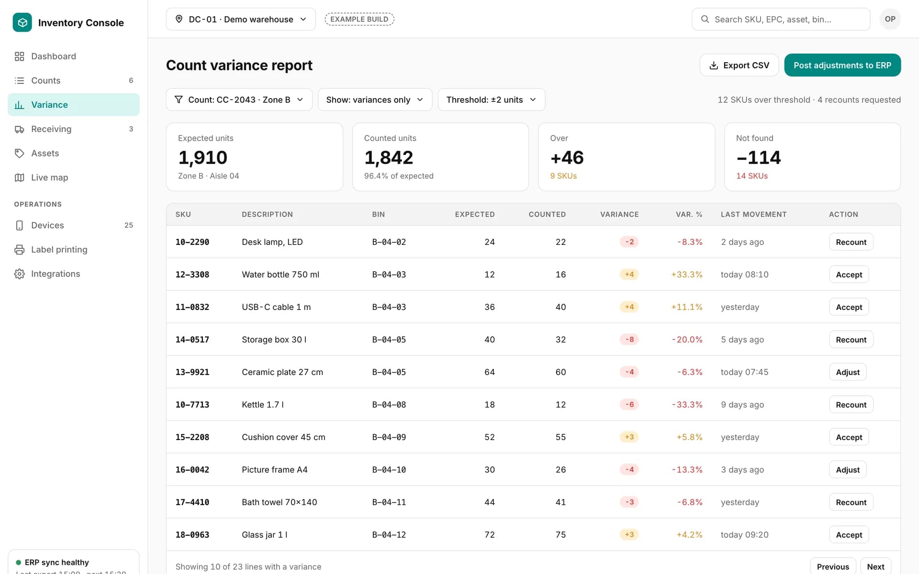919x574 pixels.
Task: Click the Label printing printer icon
Action: point(19,250)
